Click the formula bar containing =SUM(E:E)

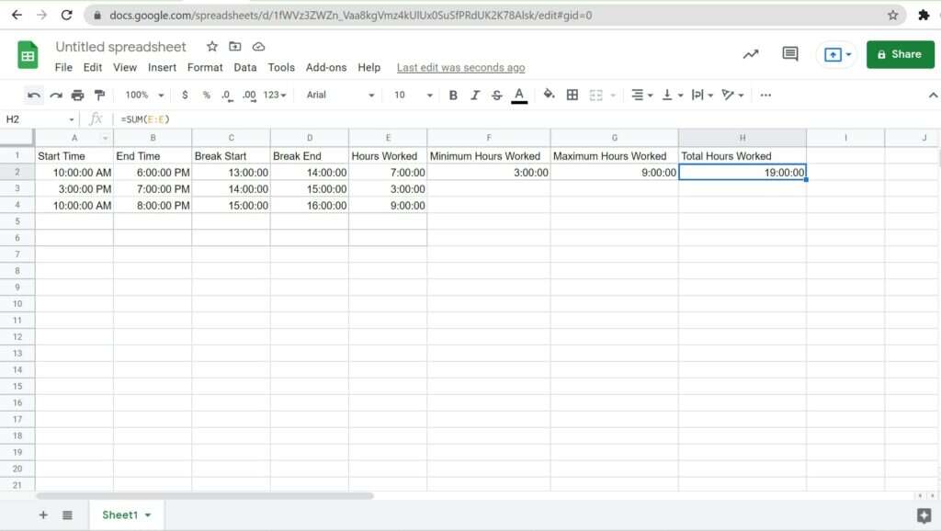click(x=459, y=119)
